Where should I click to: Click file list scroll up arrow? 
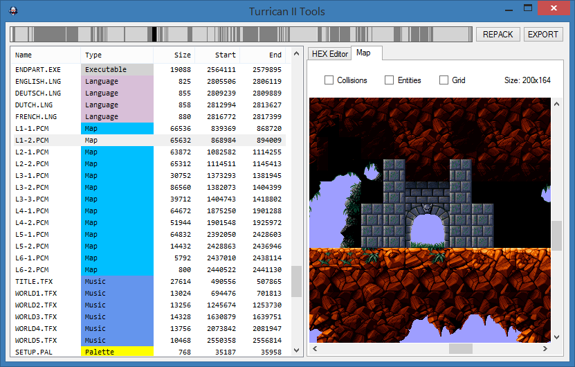[297, 53]
